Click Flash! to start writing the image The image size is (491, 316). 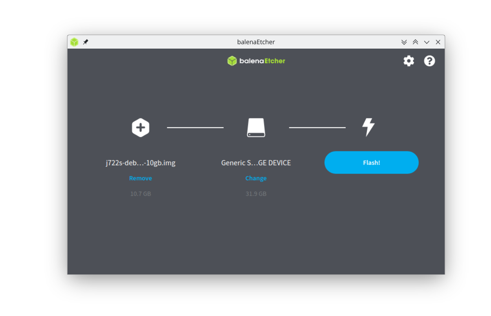371,162
